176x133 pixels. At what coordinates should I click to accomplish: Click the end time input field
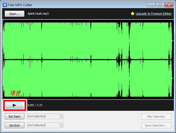click(43, 125)
